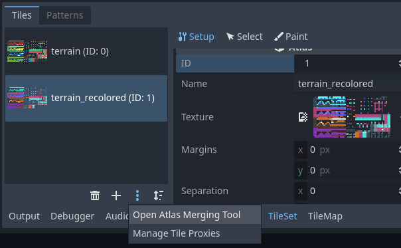Viewport: 401px width, 248px height.
Task: Switch to Paint mode
Action: tap(291, 37)
